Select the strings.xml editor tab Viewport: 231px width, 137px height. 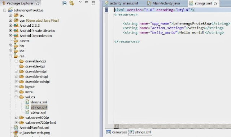(203, 3)
